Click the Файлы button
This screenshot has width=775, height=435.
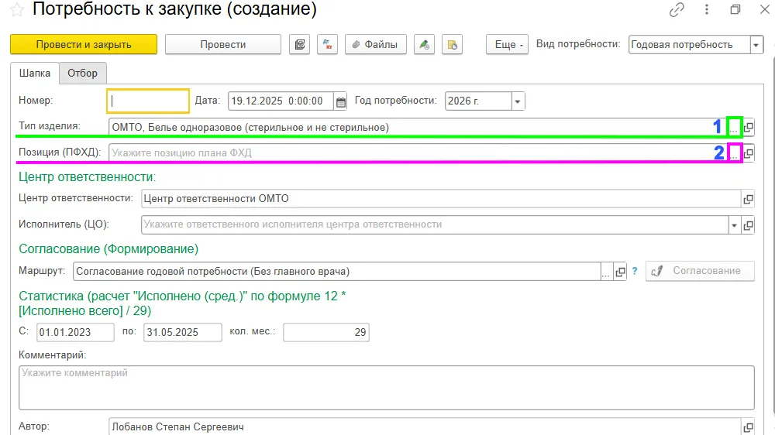click(376, 44)
